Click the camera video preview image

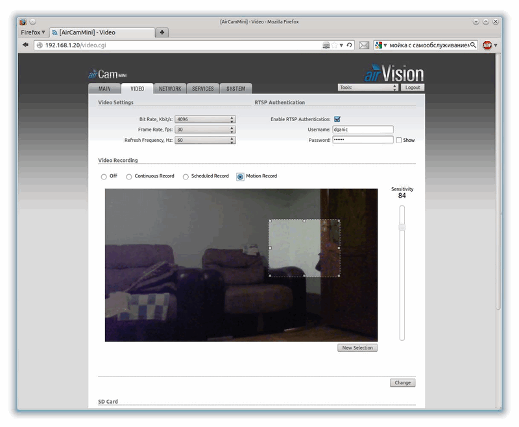click(241, 265)
